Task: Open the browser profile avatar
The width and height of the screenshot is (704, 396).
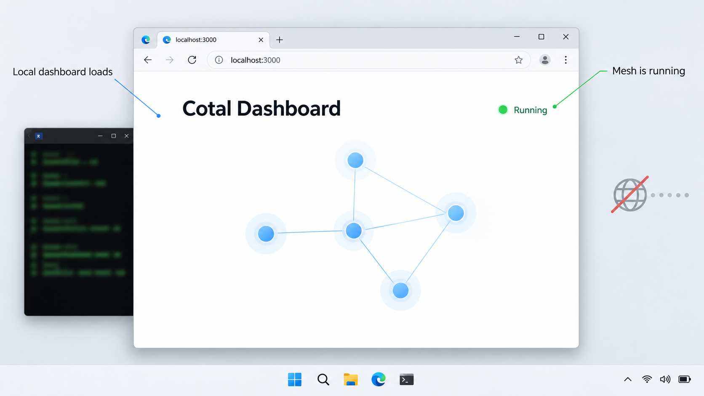Action: click(x=545, y=60)
